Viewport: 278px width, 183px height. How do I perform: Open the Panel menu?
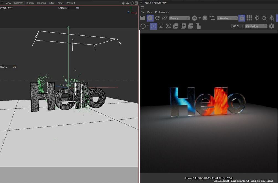[x=60, y=3]
